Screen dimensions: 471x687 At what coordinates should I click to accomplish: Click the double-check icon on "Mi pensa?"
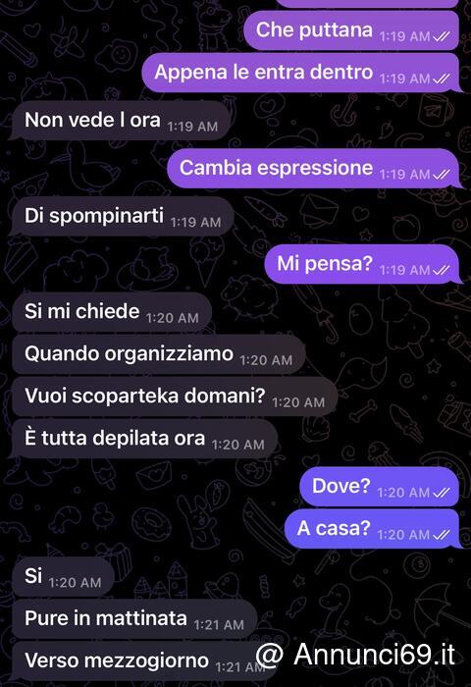click(442, 270)
